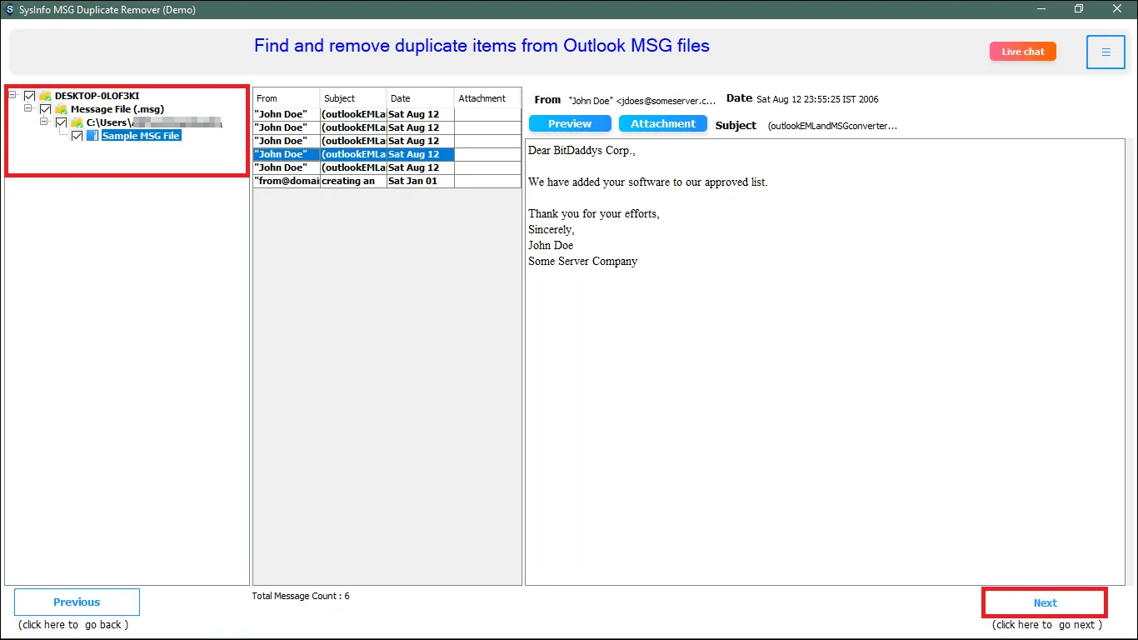Click the Sample MSG File icon
The width and height of the screenshot is (1138, 640).
pyautogui.click(x=92, y=136)
